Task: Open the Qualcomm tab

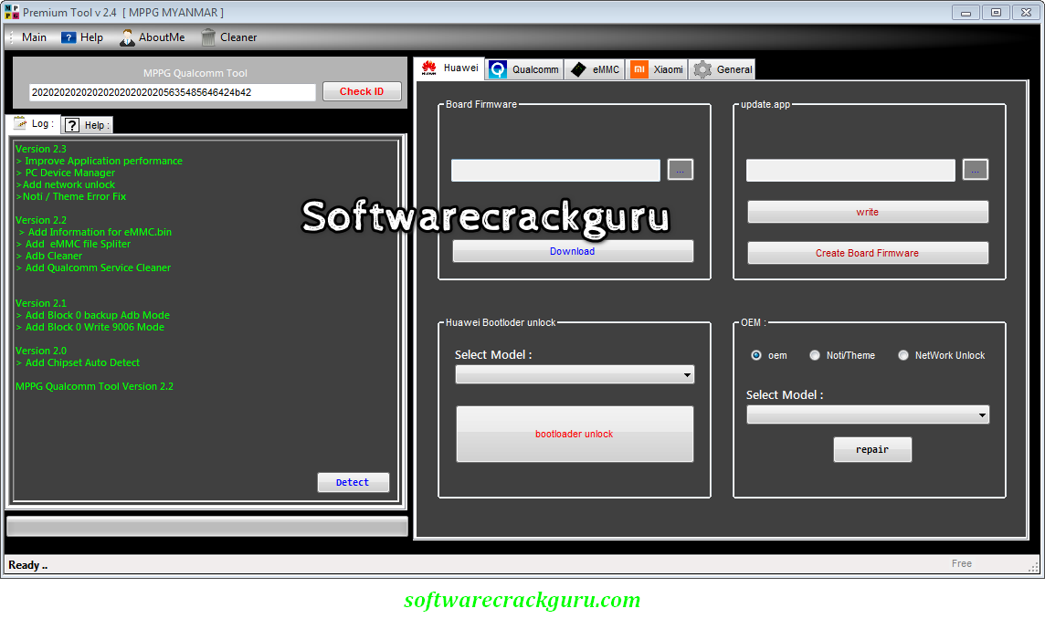Action: (523, 68)
